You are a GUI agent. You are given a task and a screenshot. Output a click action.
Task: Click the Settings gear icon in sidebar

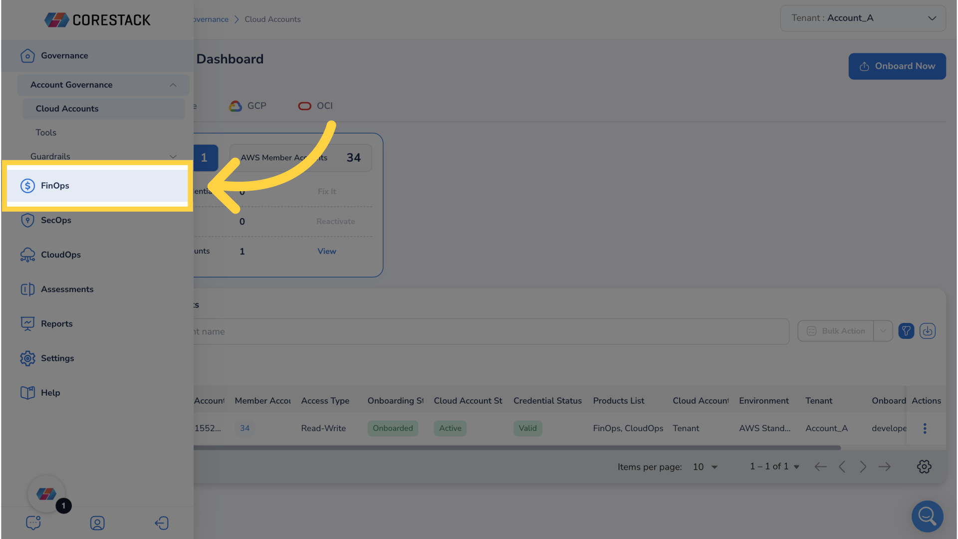pyautogui.click(x=27, y=358)
